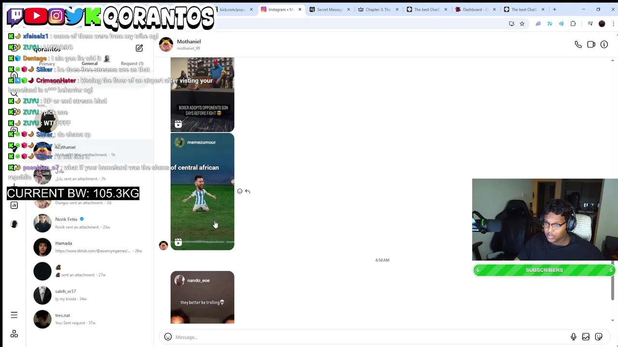
Task: Close the Instagram browser tab
Action: 300,9
